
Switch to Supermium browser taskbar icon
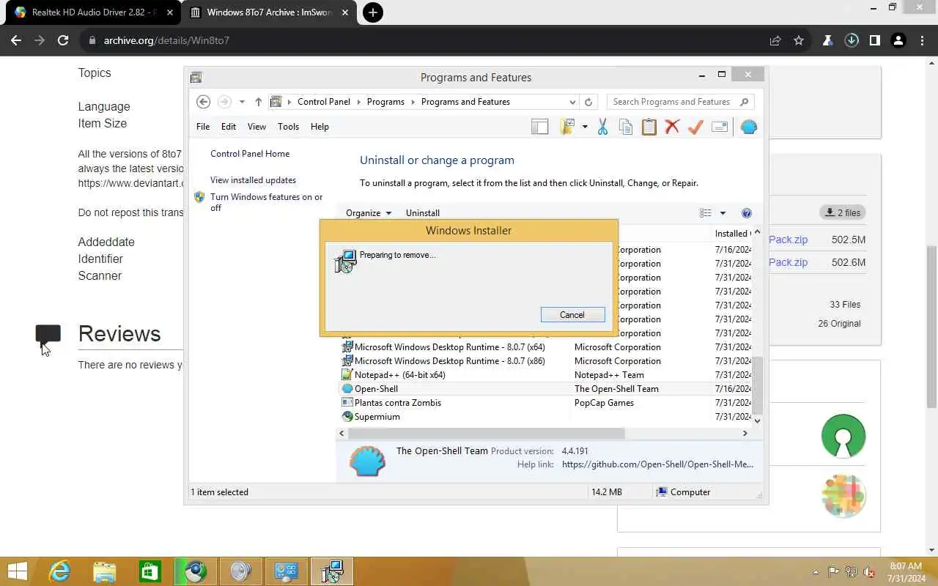point(196,571)
